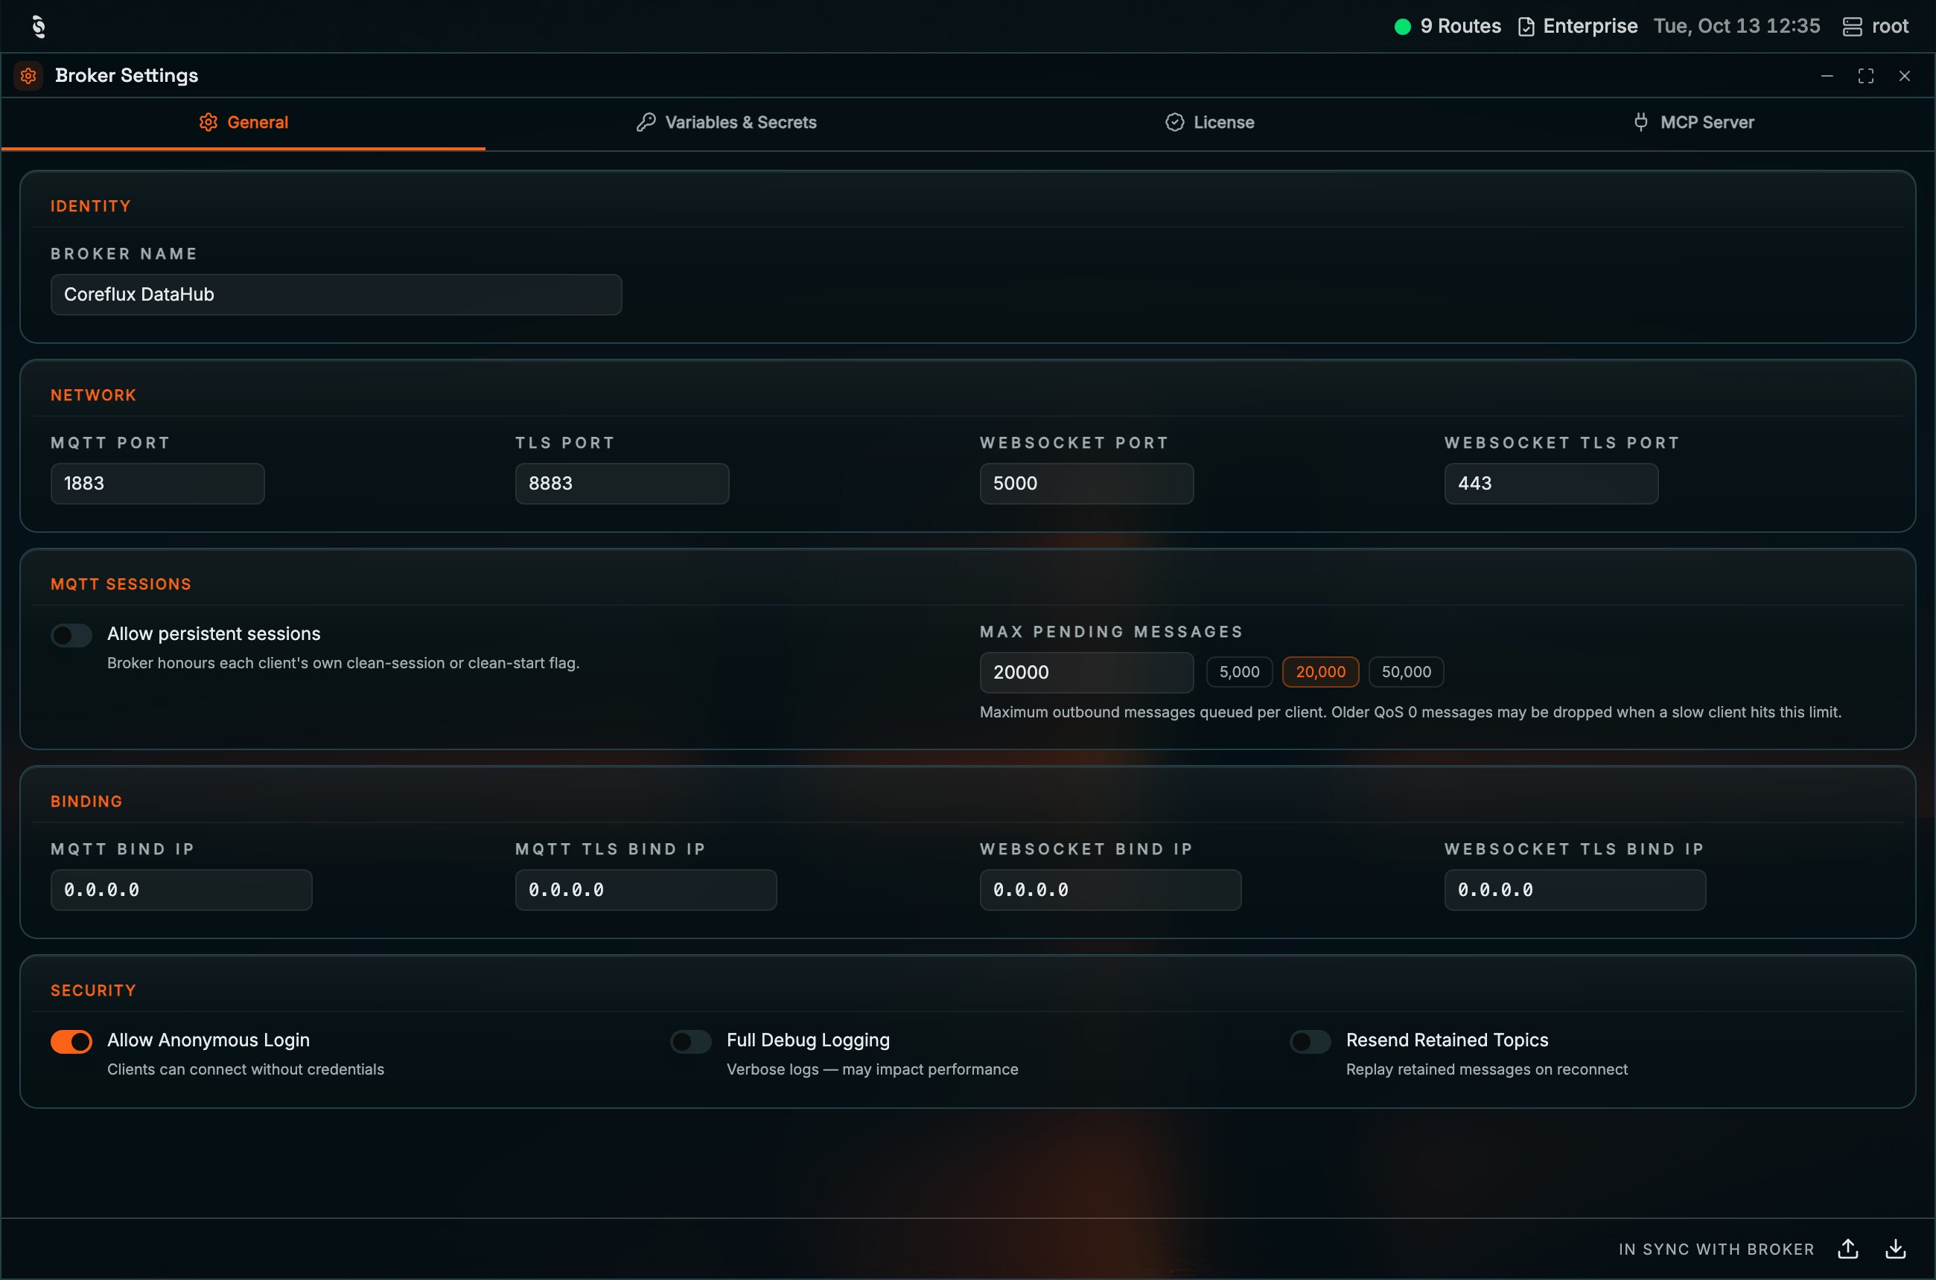
Task: Select the 20,000 pending messages preset
Action: point(1320,672)
